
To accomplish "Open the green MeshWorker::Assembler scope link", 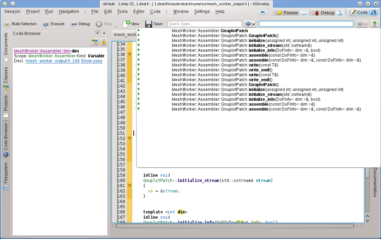I will (x=52, y=56).
